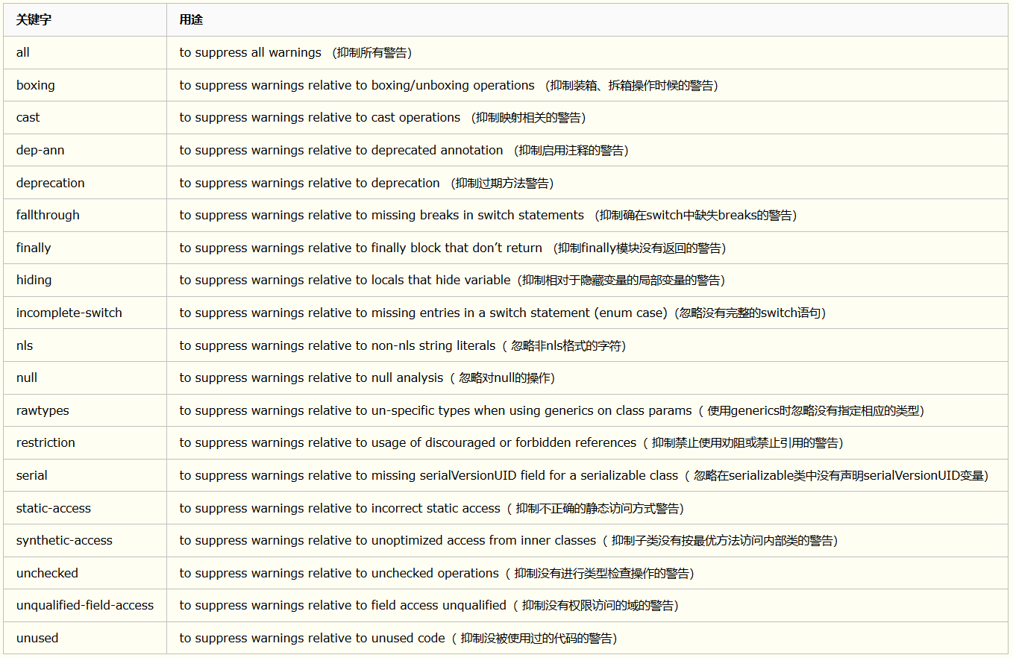
Task: Click the "dep-ann" keyword cell
Action: pyautogui.click(x=40, y=151)
